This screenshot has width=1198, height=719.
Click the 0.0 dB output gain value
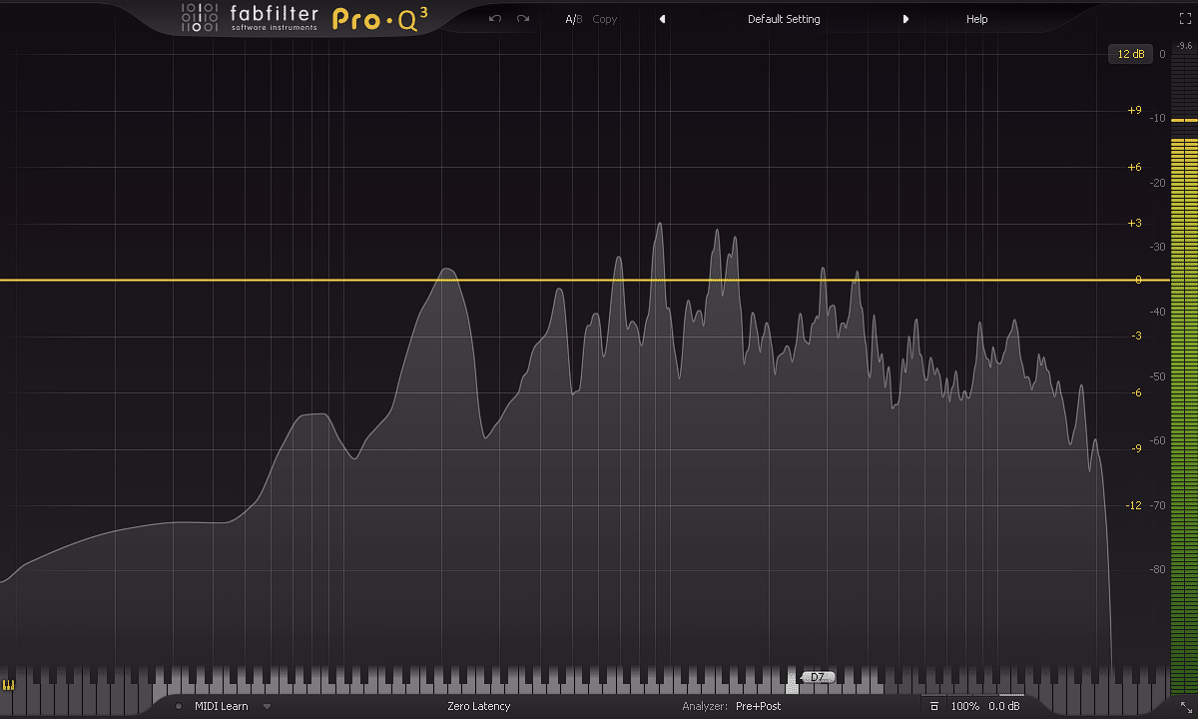[1004, 706]
